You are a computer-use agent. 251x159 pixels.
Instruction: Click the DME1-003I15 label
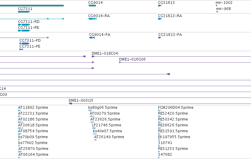point(81,100)
